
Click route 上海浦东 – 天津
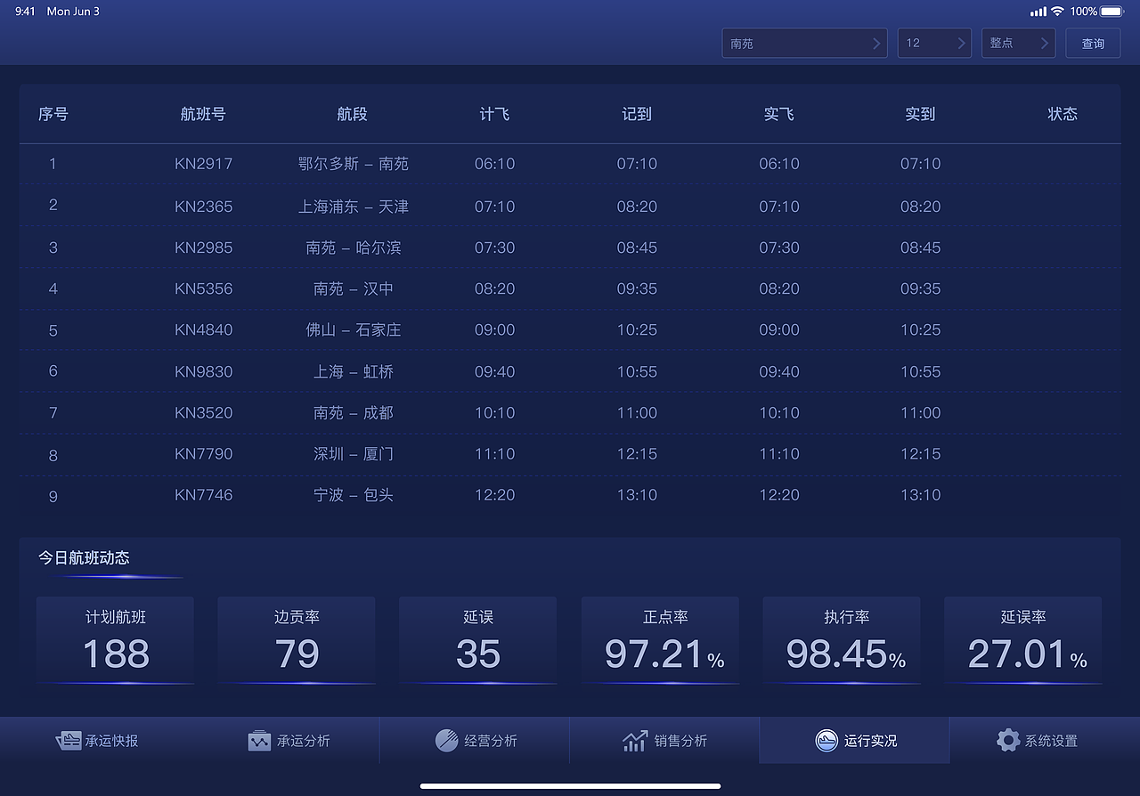(x=354, y=207)
